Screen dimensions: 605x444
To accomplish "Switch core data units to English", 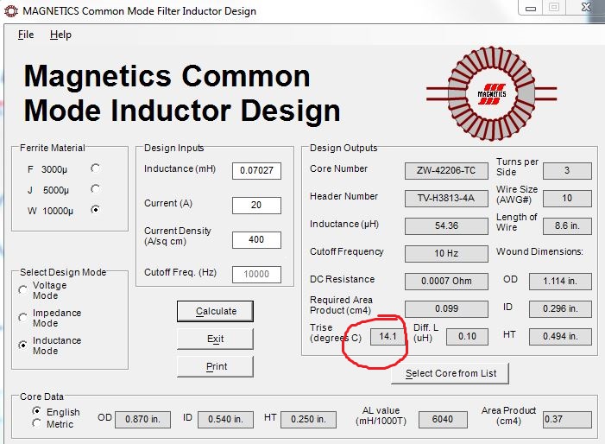I will pyautogui.click(x=36, y=411).
